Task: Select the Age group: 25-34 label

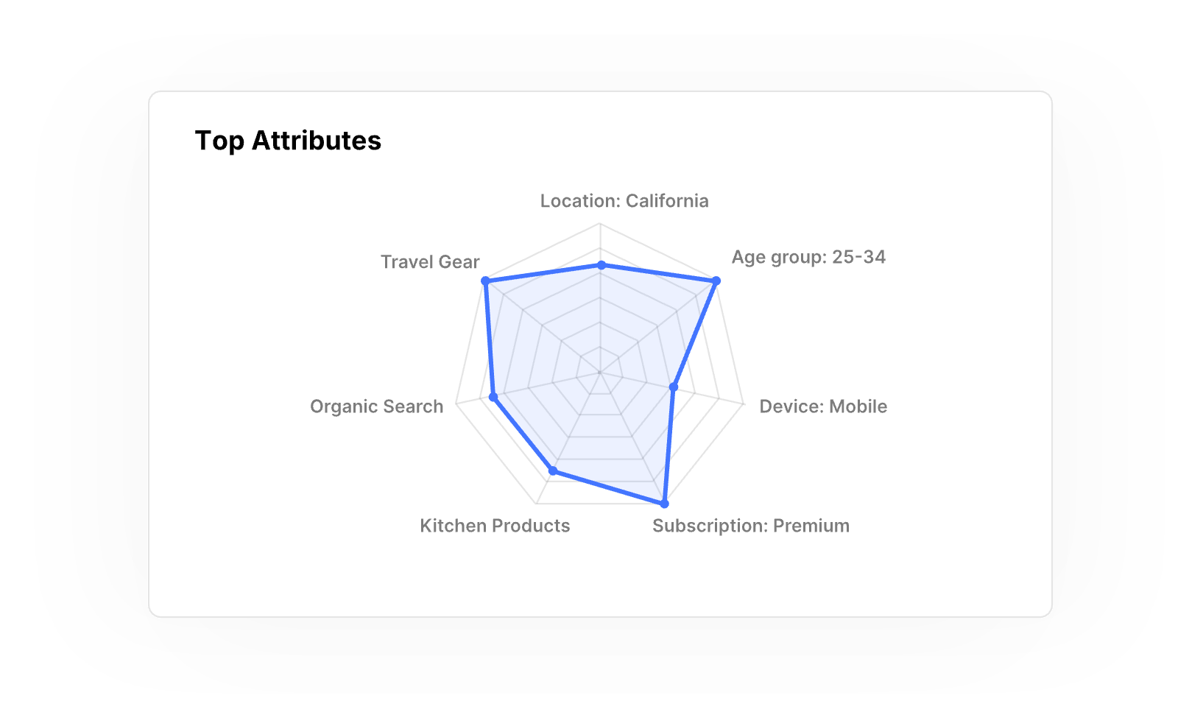Action: pyautogui.click(x=808, y=257)
